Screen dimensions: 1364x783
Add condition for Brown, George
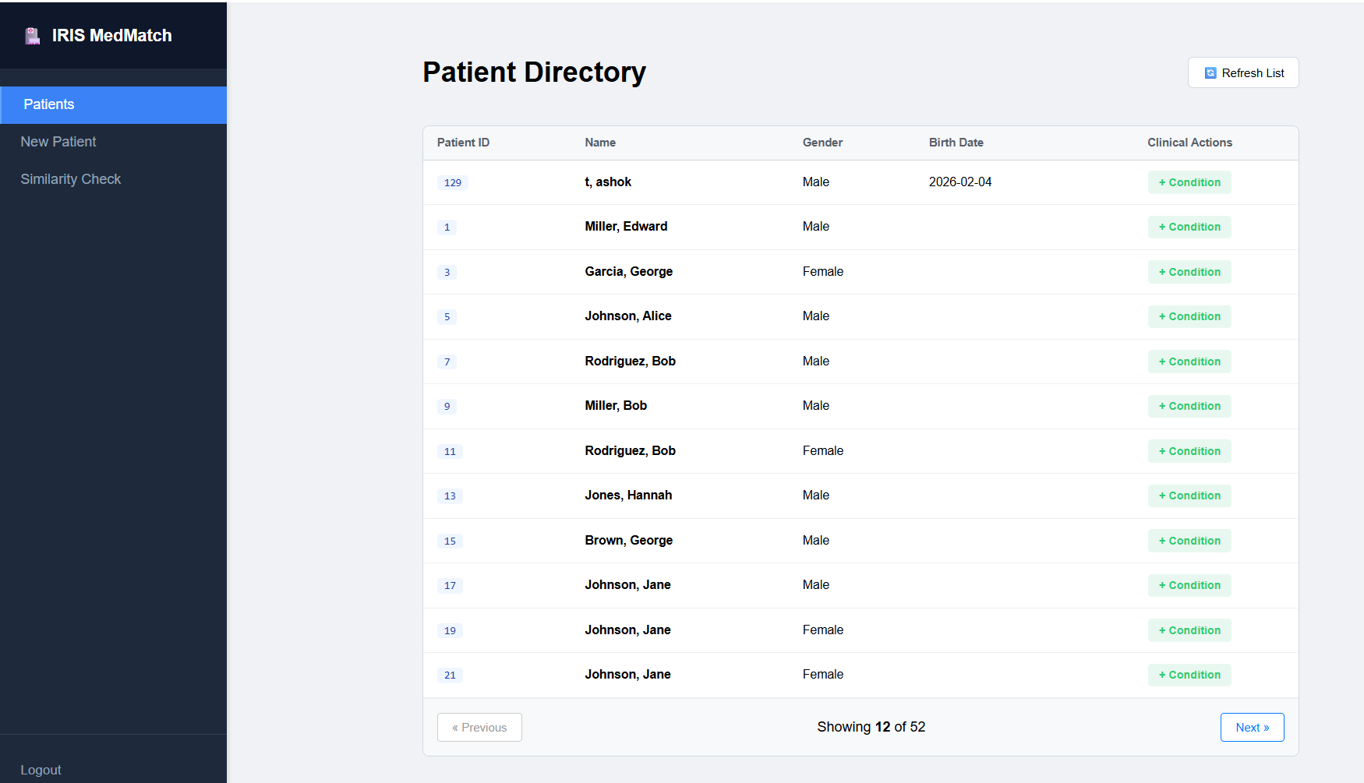tap(1189, 541)
